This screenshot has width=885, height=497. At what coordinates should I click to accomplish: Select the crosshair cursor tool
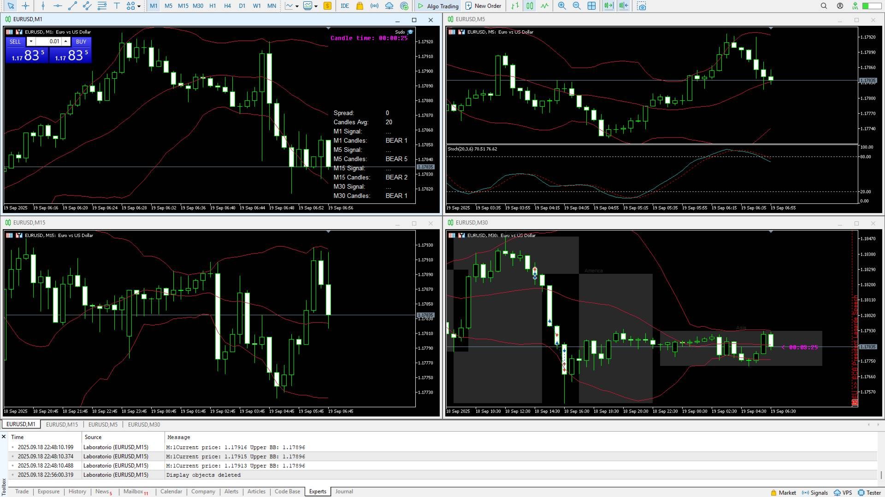[x=25, y=6]
